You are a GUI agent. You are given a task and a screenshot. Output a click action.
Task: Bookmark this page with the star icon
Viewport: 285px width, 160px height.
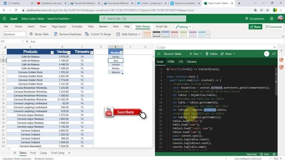tap(268, 10)
